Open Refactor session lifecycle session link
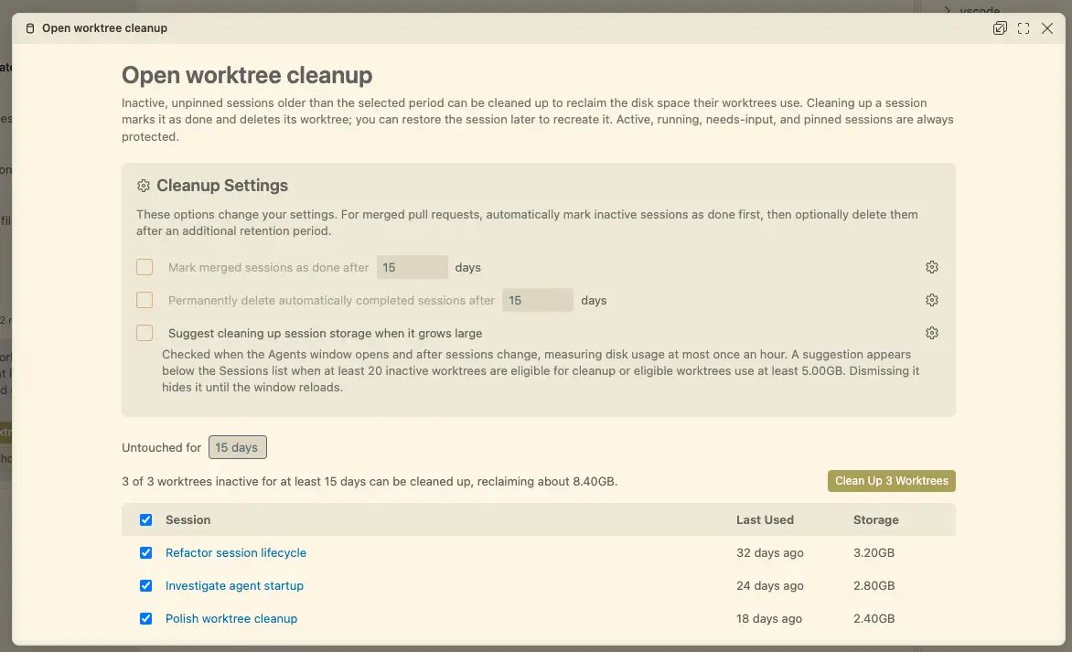The width and height of the screenshot is (1072, 652). [x=236, y=553]
